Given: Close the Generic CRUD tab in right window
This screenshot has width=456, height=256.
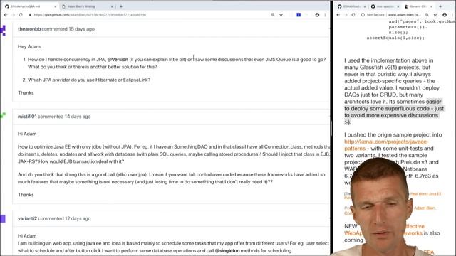Looking at the screenshot, I should pos(431,6).
